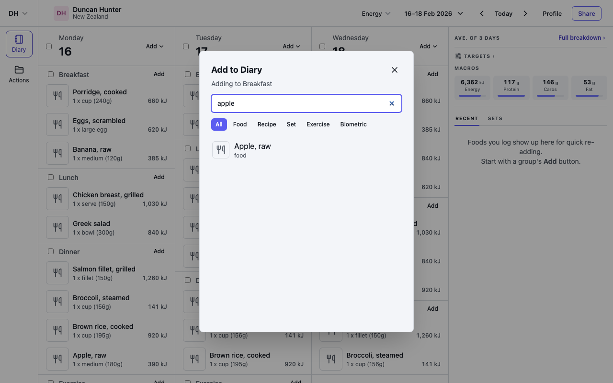Image resolution: width=613 pixels, height=383 pixels.
Task: Click the Apple, raw diary entry icon on Monday
Action: pos(57,359)
